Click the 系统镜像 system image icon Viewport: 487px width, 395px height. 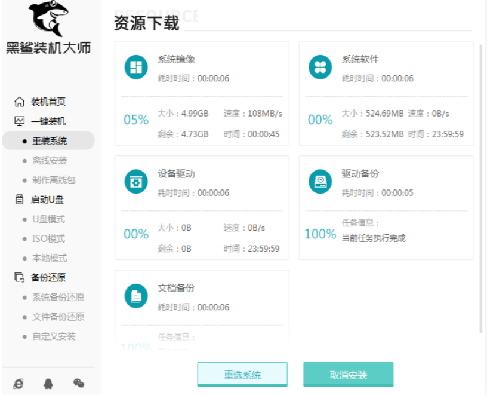pyautogui.click(x=136, y=67)
